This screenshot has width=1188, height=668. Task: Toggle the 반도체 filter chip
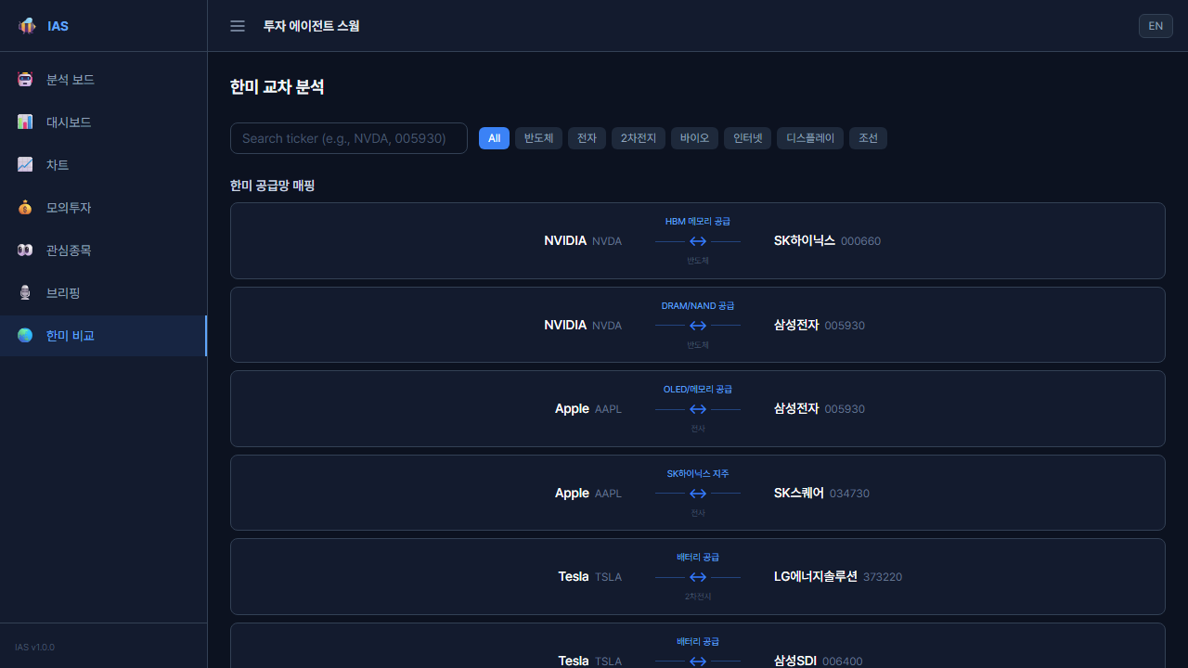[x=538, y=137]
